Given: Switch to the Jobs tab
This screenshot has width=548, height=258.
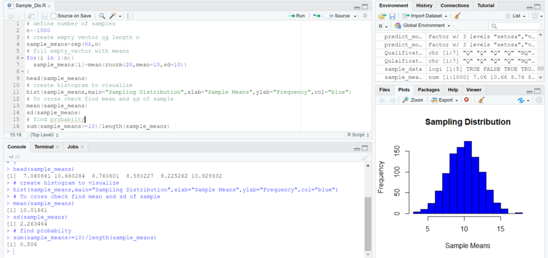Looking at the screenshot, I should click(73, 147).
